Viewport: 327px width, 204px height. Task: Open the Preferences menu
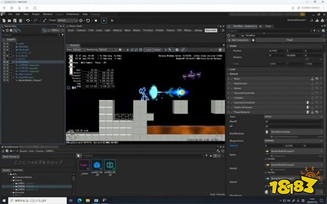(73, 14)
